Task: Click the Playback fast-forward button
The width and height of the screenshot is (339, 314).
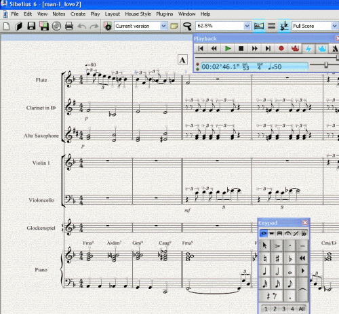Action: pyautogui.click(x=254, y=48)
